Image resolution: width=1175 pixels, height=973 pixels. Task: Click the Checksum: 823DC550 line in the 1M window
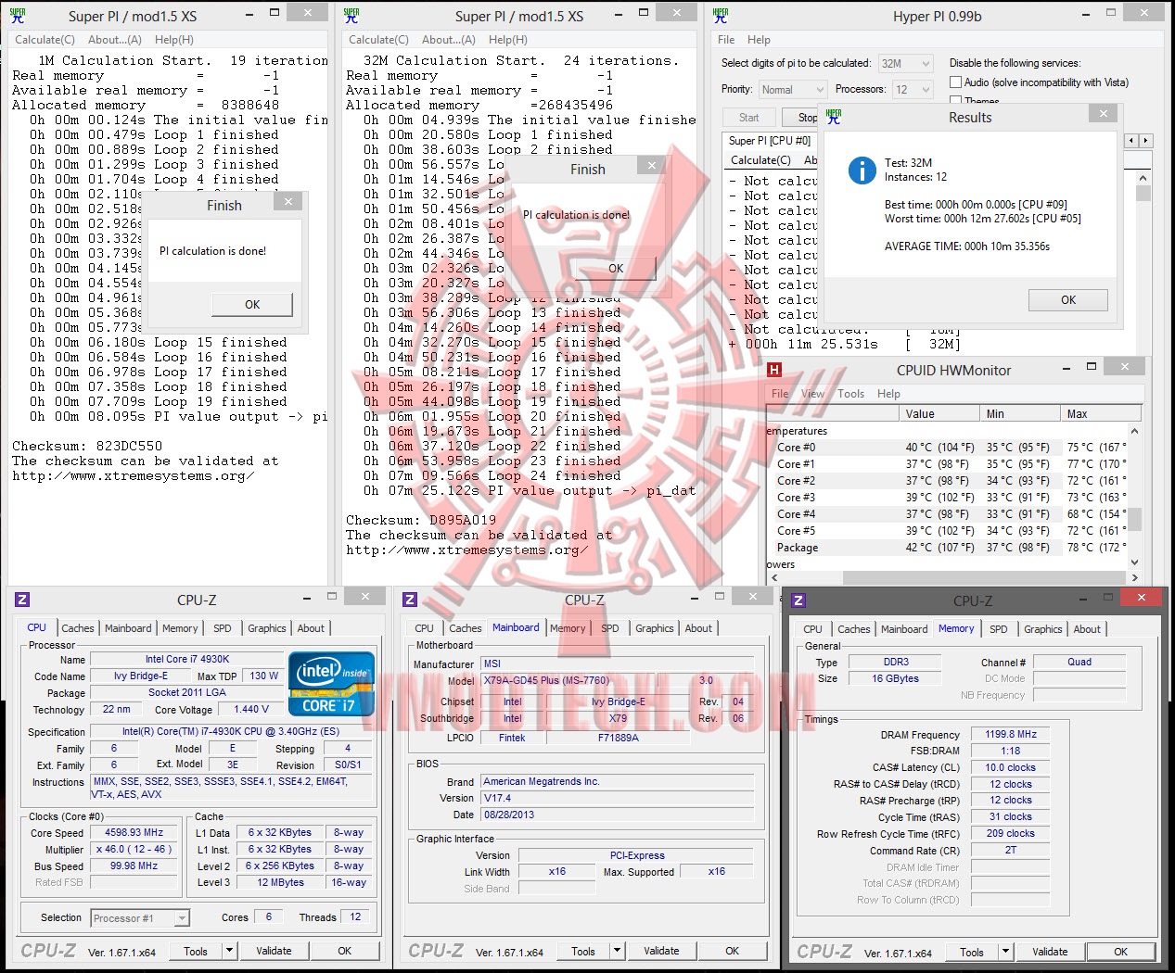(x=87, y=447)
